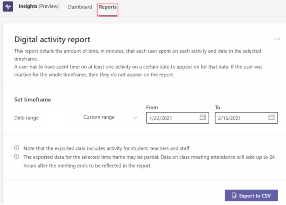Image resolution: width=286 pixels, height=205 pixels.
Task: Click the To label above the end date
Action: click(x=217, y=108)
